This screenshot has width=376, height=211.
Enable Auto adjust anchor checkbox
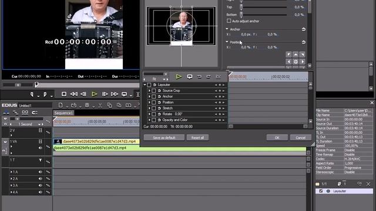click(x=229, y=21)
